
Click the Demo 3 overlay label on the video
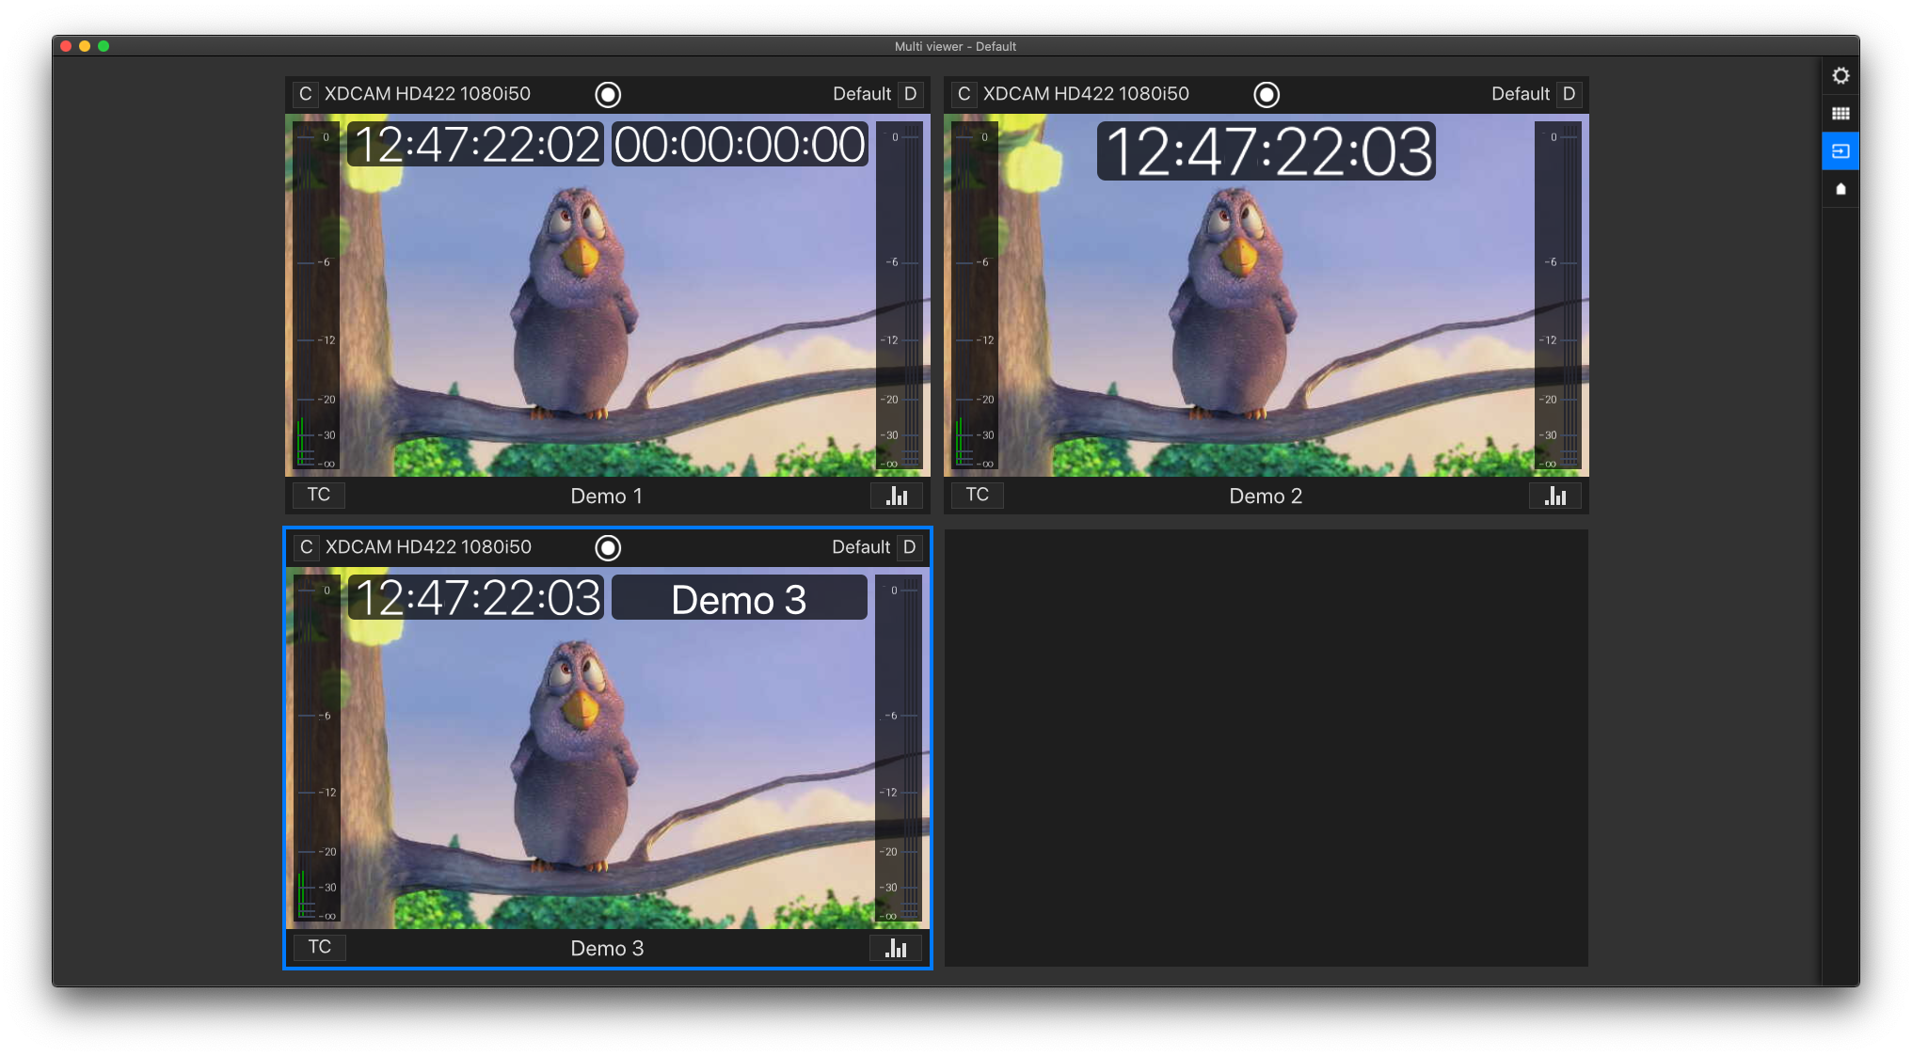pyautogui.click(x=740, y=599)
